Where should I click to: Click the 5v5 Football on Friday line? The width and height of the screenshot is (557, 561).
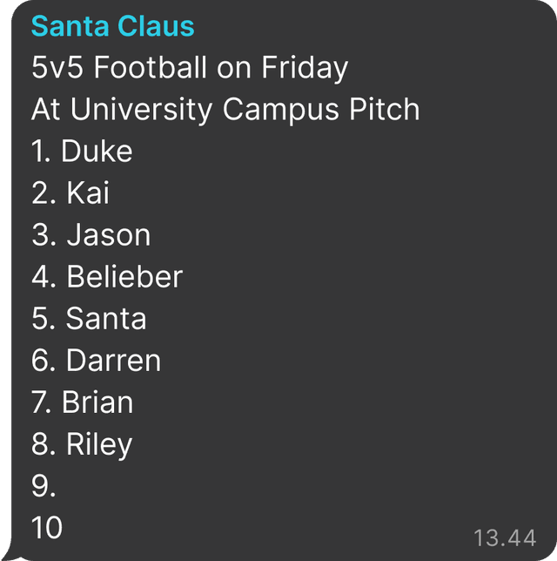190,68
